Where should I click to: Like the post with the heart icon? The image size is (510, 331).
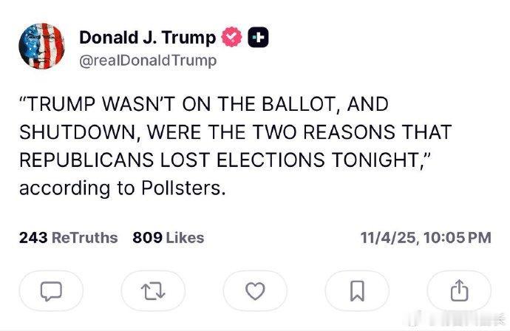point(254,291)
